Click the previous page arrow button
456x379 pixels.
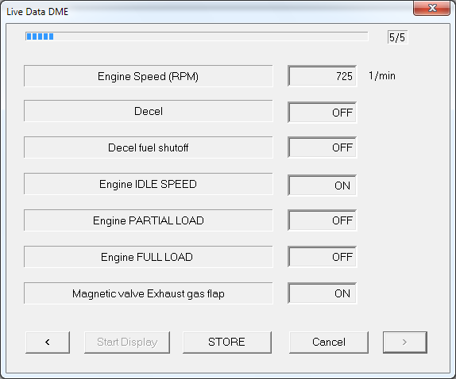pyautogui.click(x=48, y=343)
